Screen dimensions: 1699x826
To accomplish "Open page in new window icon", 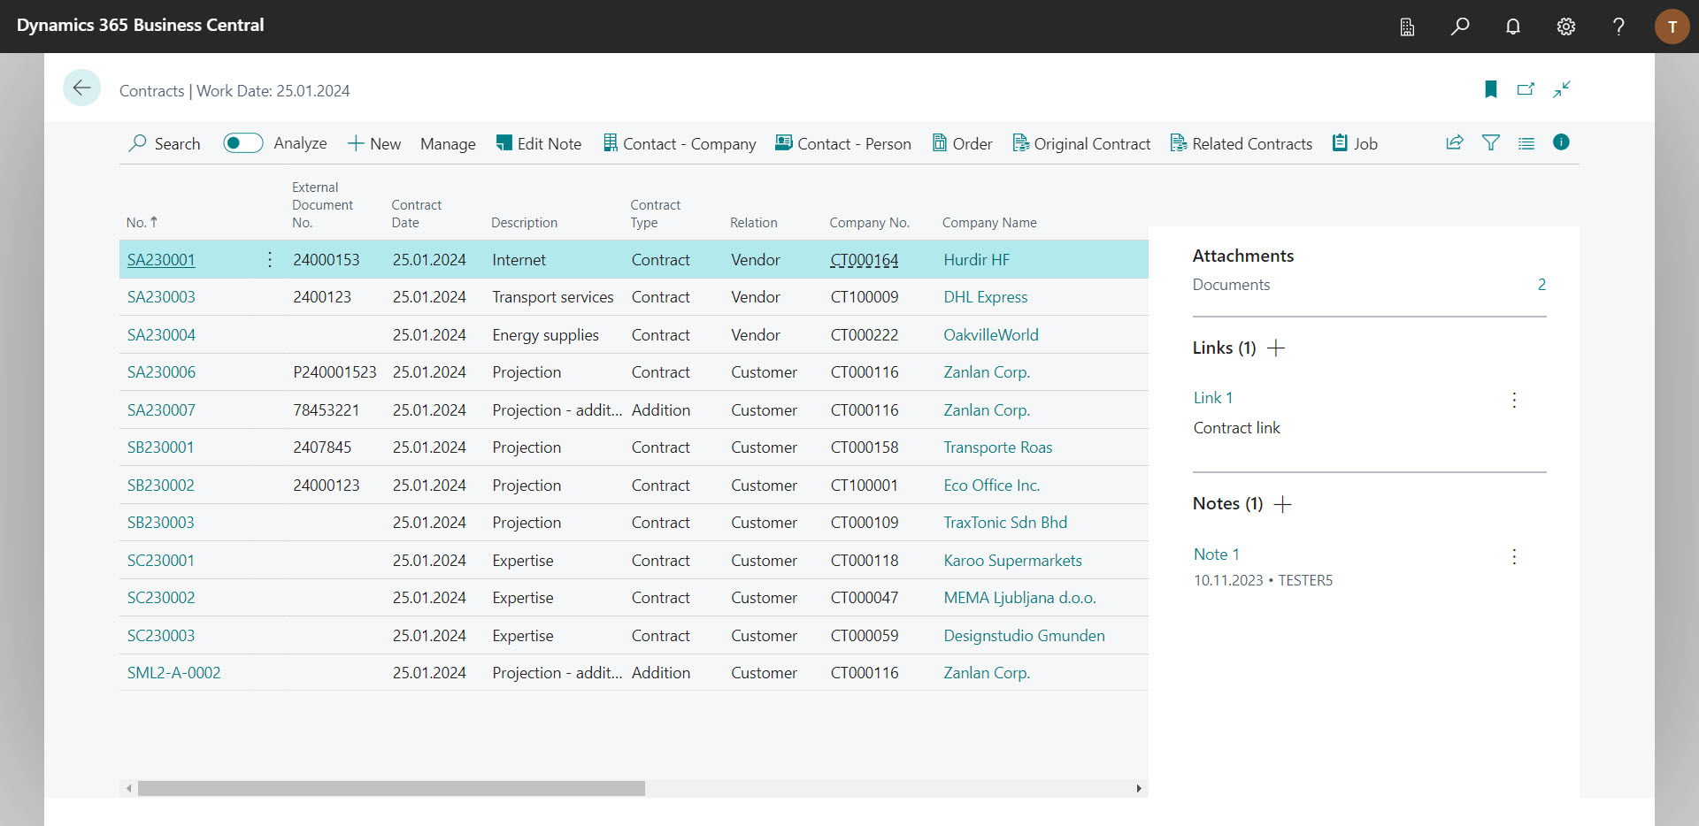I will tap(1526, 89).
